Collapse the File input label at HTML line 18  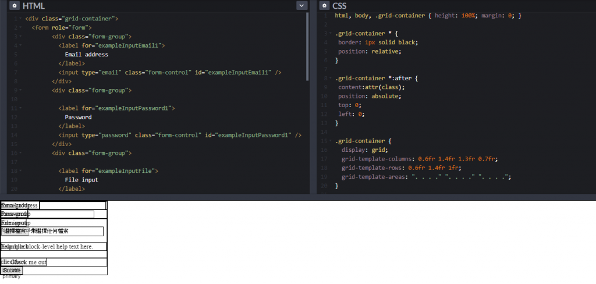tap(20, 171)
